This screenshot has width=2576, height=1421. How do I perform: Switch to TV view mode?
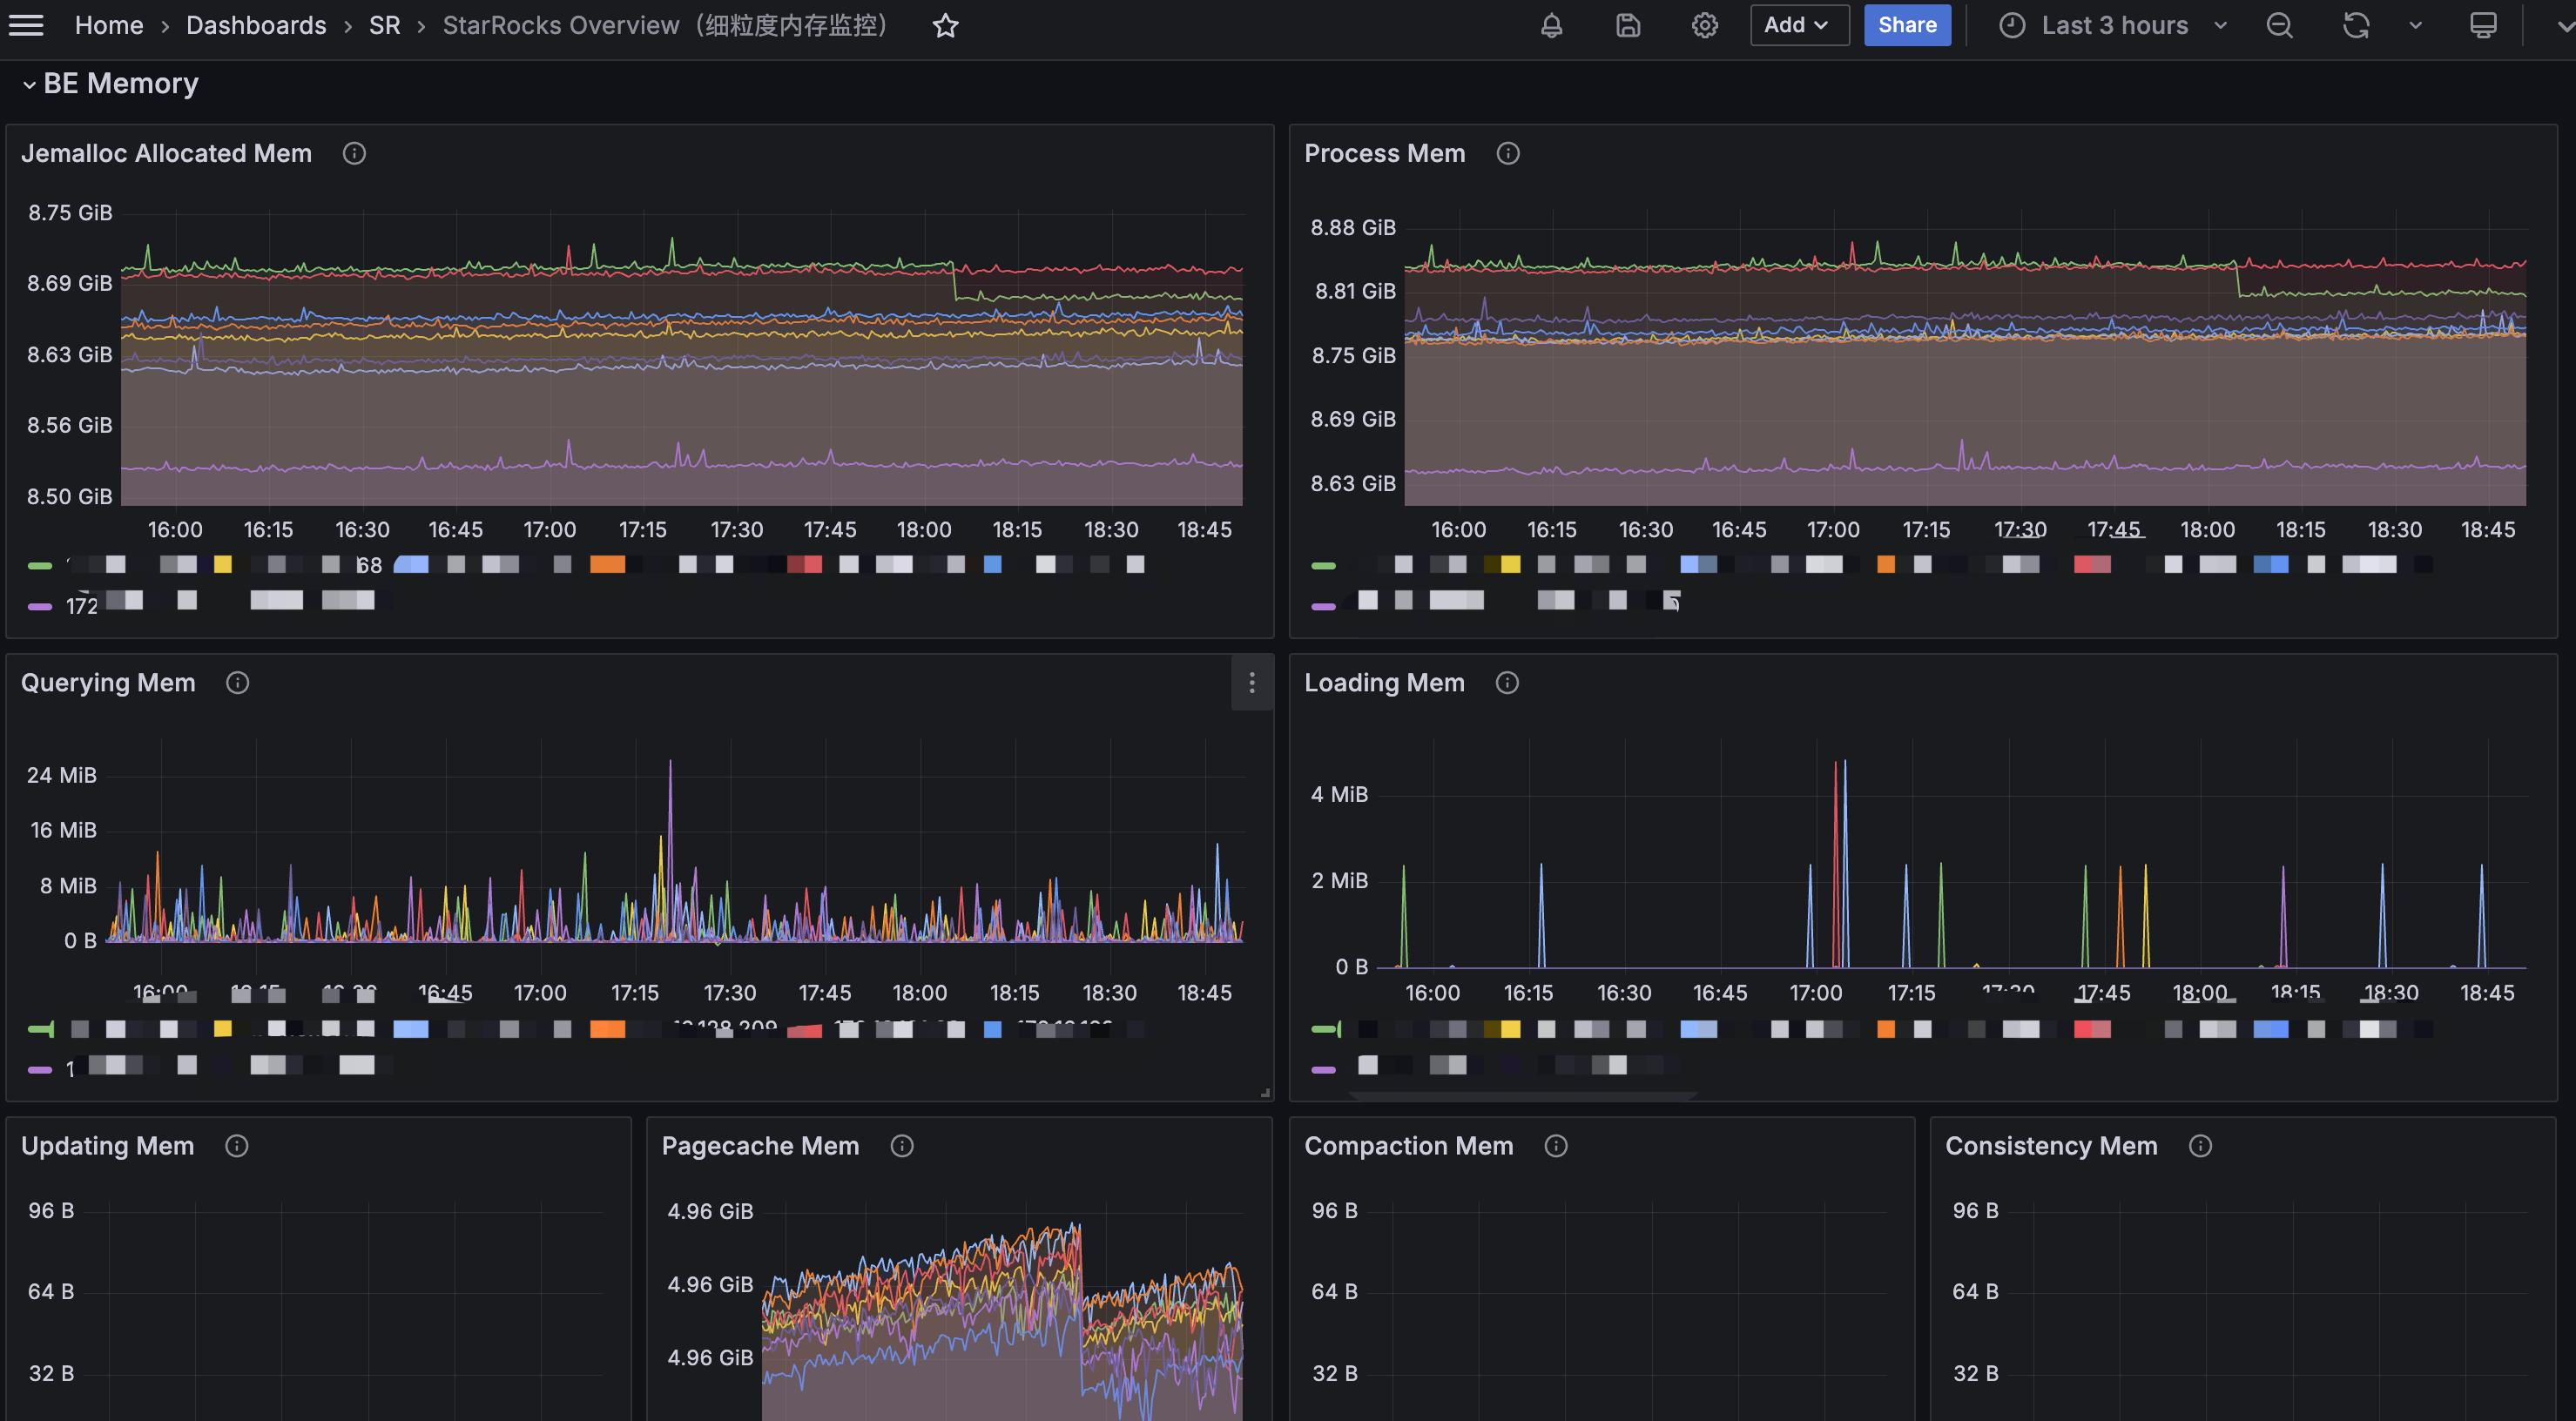[2483, 26]
